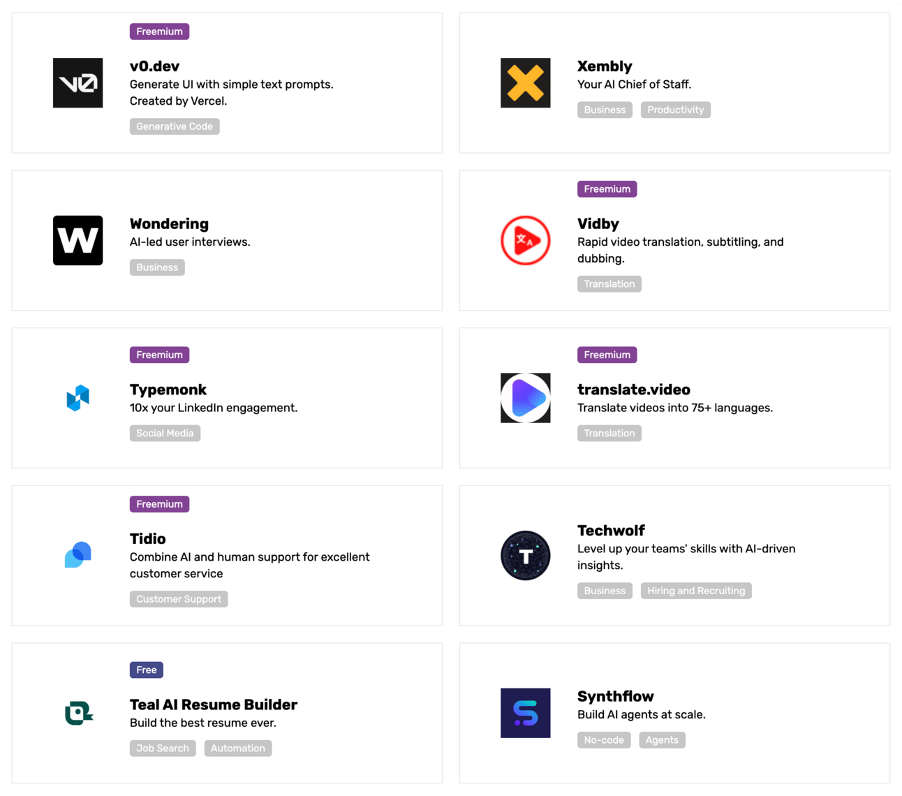Click the Vidby red play logo
This screenshot has width=902, height=796.
coord(525,240)
